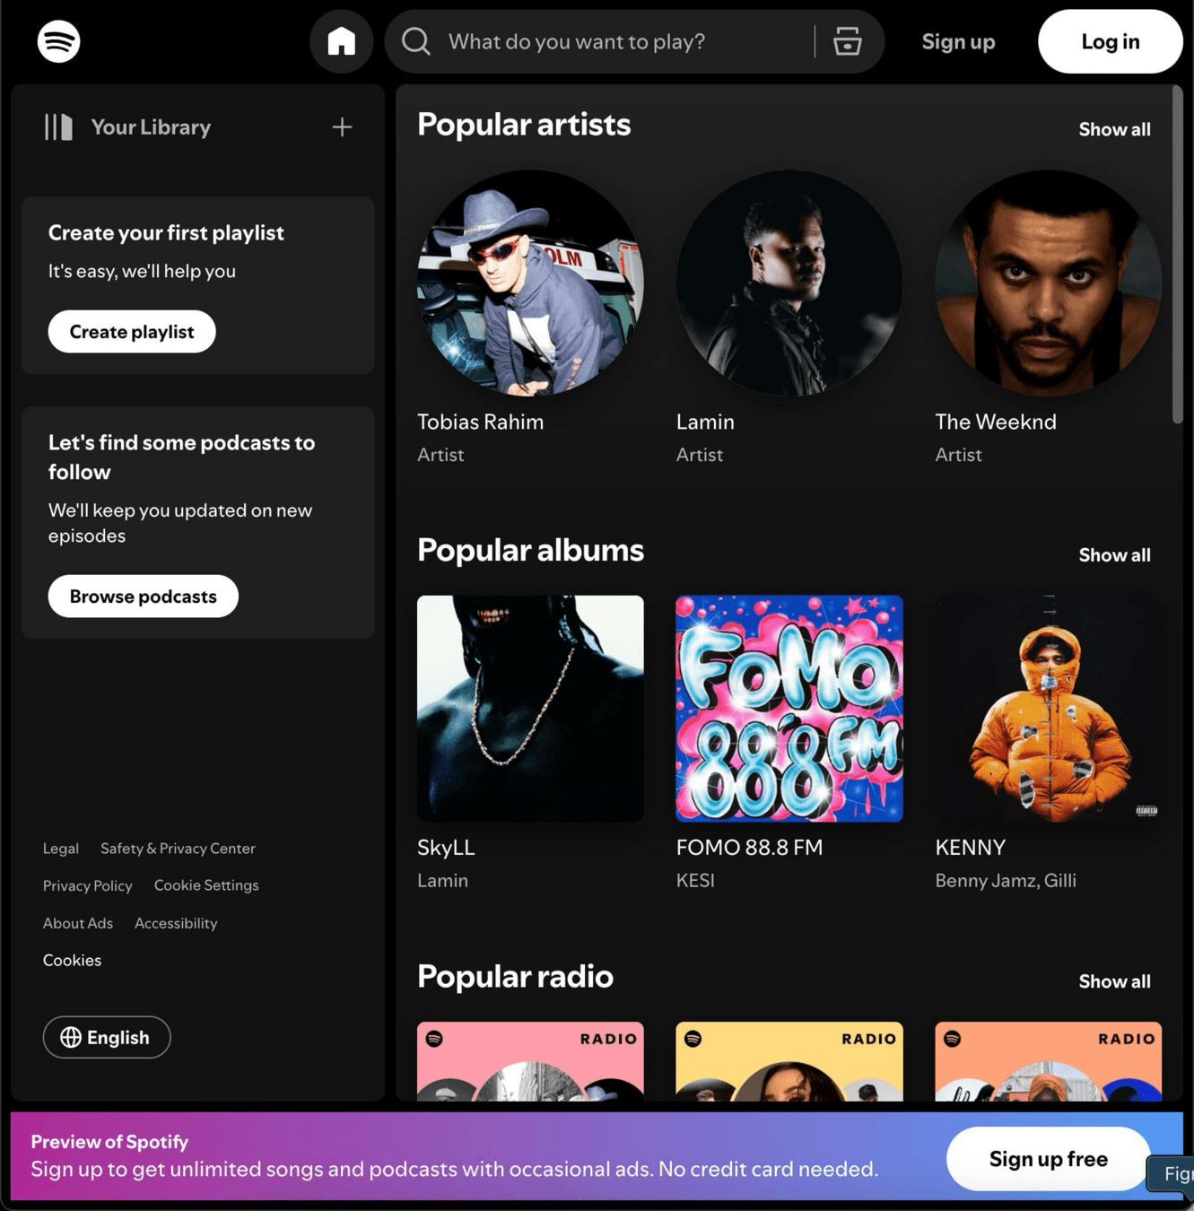Click the Browse podcasts button
This screenshot has height=1211, width=1194.
(143, 596)
